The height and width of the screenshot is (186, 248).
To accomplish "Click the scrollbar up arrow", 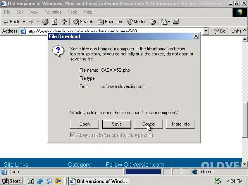I will click(x=245, y=39).
